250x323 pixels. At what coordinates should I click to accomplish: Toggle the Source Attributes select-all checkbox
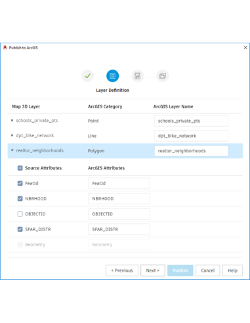[20, 168]
